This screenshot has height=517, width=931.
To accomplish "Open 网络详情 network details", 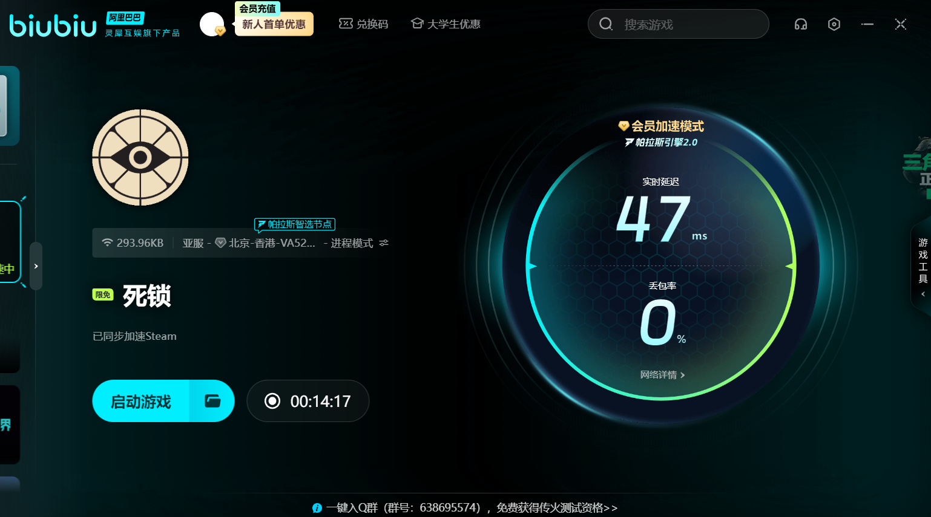I will pos(662,375).
